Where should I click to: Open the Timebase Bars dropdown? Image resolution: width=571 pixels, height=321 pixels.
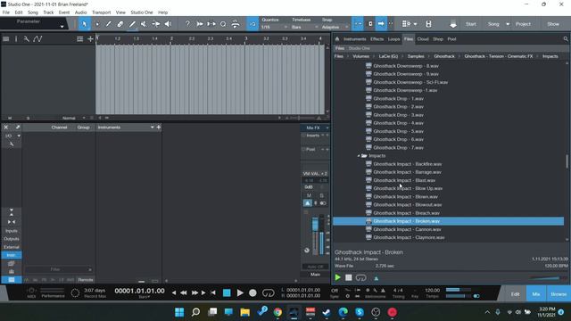tap(305, 27)
